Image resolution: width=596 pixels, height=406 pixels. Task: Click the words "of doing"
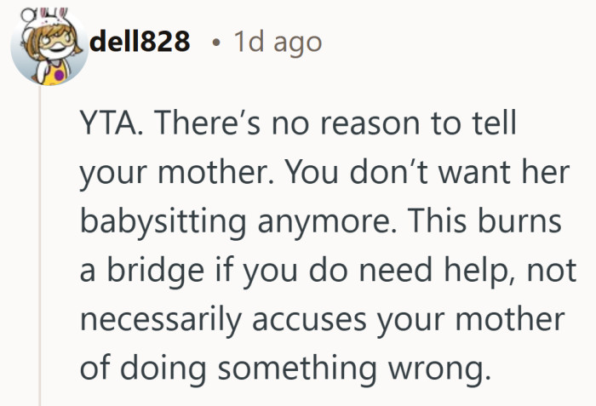(135, 369)
